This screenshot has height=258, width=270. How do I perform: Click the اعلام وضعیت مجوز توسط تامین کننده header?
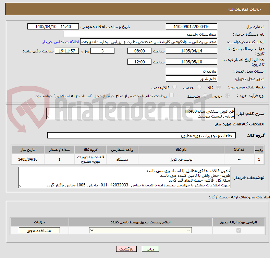140,222
